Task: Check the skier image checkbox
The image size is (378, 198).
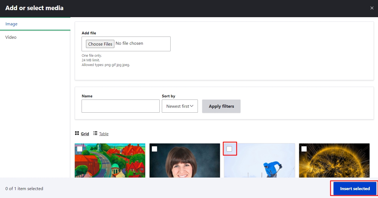Action: pyautogui.click(x=229, y=149)
